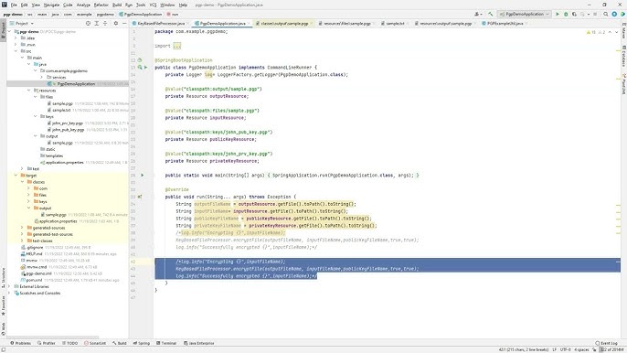This screenshot has width=627, height=353.
Task: Collapse all in the Project panel
Action: (x=105, y=24)
